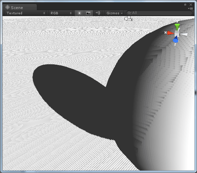This screenshot has width=197, height=173.
Task: Click the gizmo center cube for perspective
Action: click(x=177, y=34)
